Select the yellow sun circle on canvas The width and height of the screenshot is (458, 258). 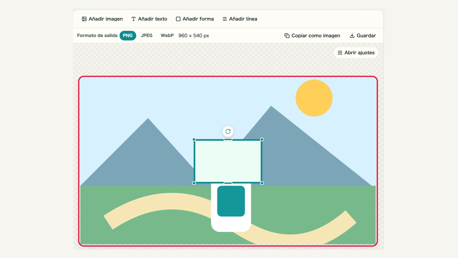(314, 98)
